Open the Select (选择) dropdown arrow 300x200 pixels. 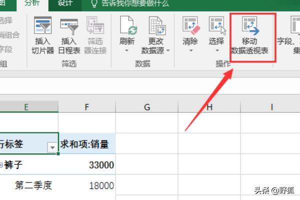[217, 50]
